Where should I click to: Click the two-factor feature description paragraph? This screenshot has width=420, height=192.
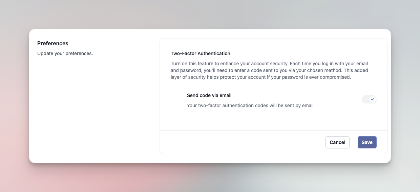coord(269,70)
